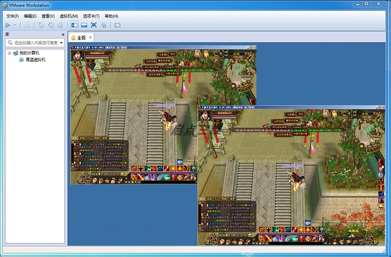Open the 编辑(E) menu
The width and height of the screenshot is (391, 257).
[x=30, y=16]
